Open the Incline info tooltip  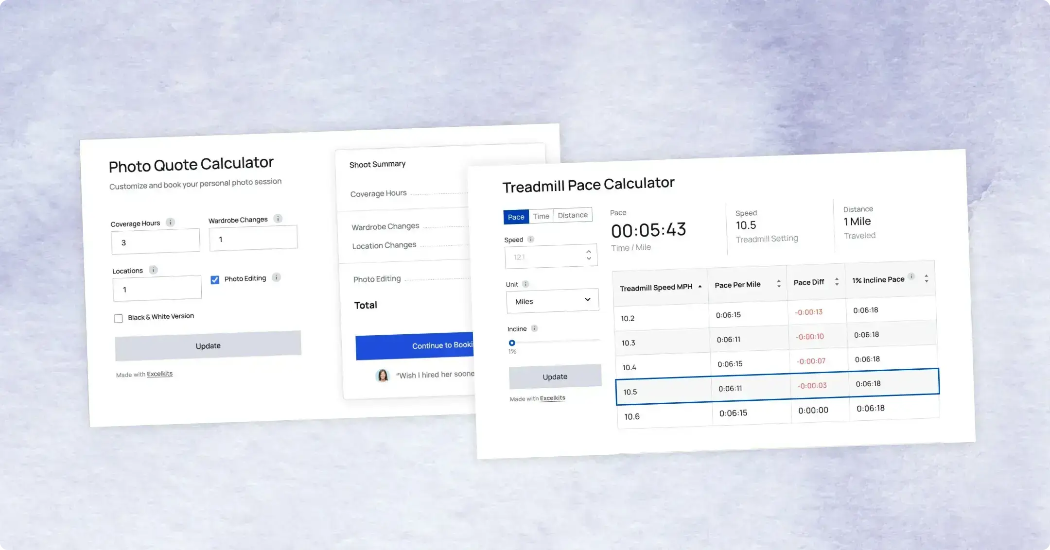click(x=535, y=328)
